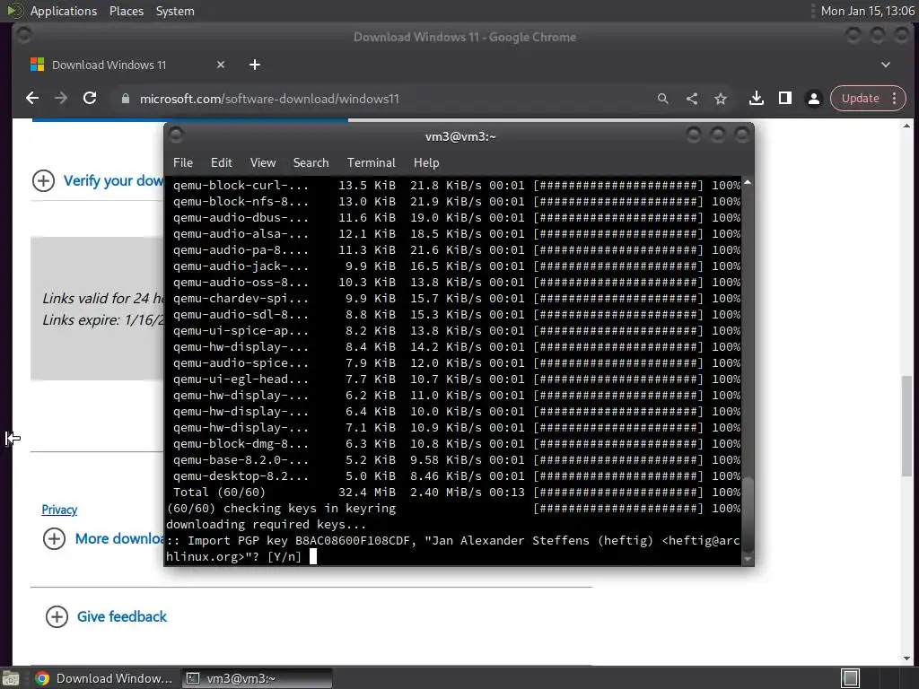The width and height of the screenshot is (919, 689).
Task: Open the Chrome profile avatar
Action: point(813,99)
